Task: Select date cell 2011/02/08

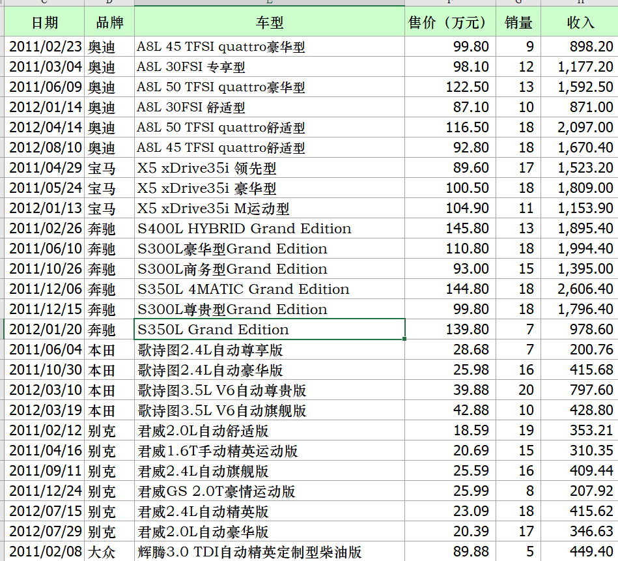Action: (44, 551)
